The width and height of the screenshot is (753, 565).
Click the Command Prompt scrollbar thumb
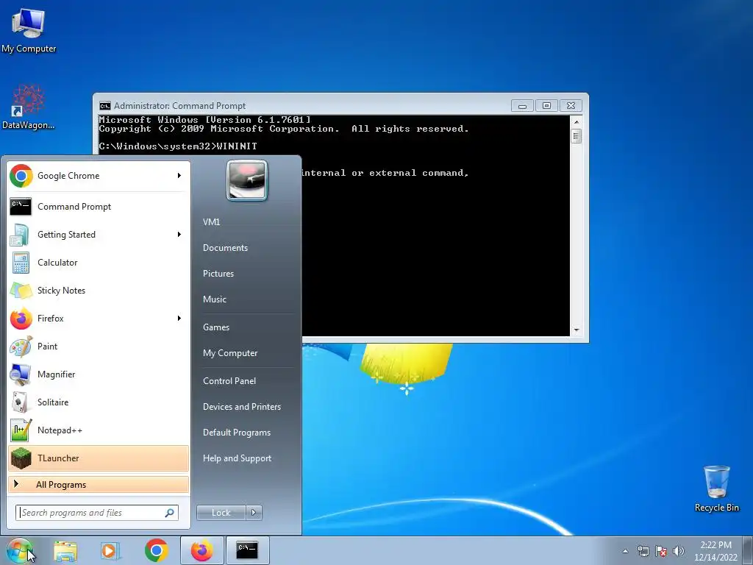[577, 136]
